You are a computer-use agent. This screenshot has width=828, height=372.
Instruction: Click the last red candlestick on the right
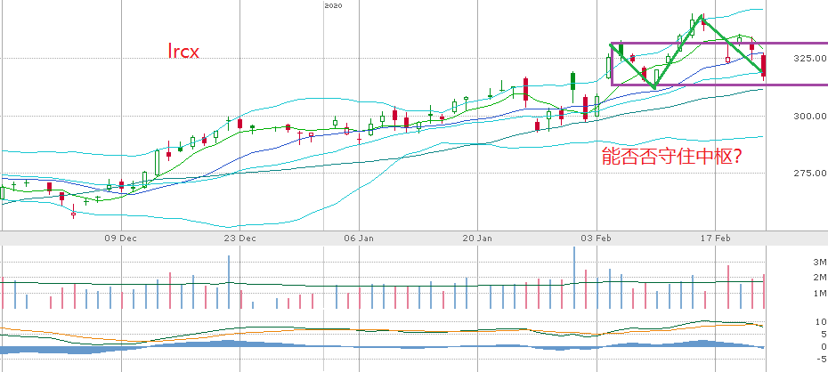(x=764, y=65)
